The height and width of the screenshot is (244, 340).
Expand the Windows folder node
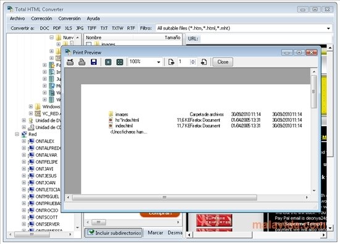[x=31, y=106]
